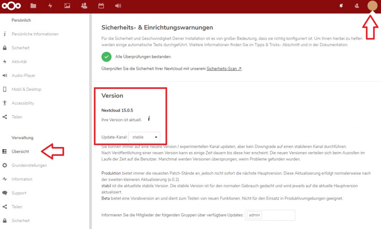This screenshot has height=229, width=381.
Task: Open the Files app folder icon
Action: click(33, 6)
